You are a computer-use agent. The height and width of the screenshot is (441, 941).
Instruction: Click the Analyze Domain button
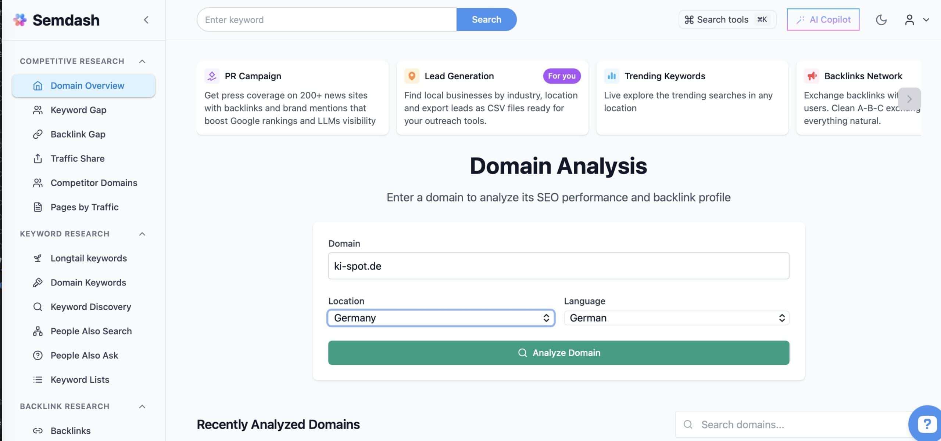(558, 353)
